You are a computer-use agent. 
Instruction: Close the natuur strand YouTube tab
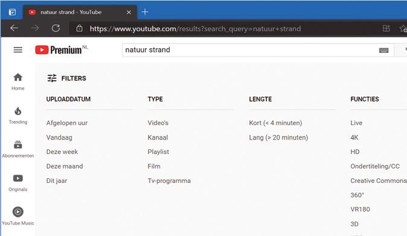coord(129,12)
